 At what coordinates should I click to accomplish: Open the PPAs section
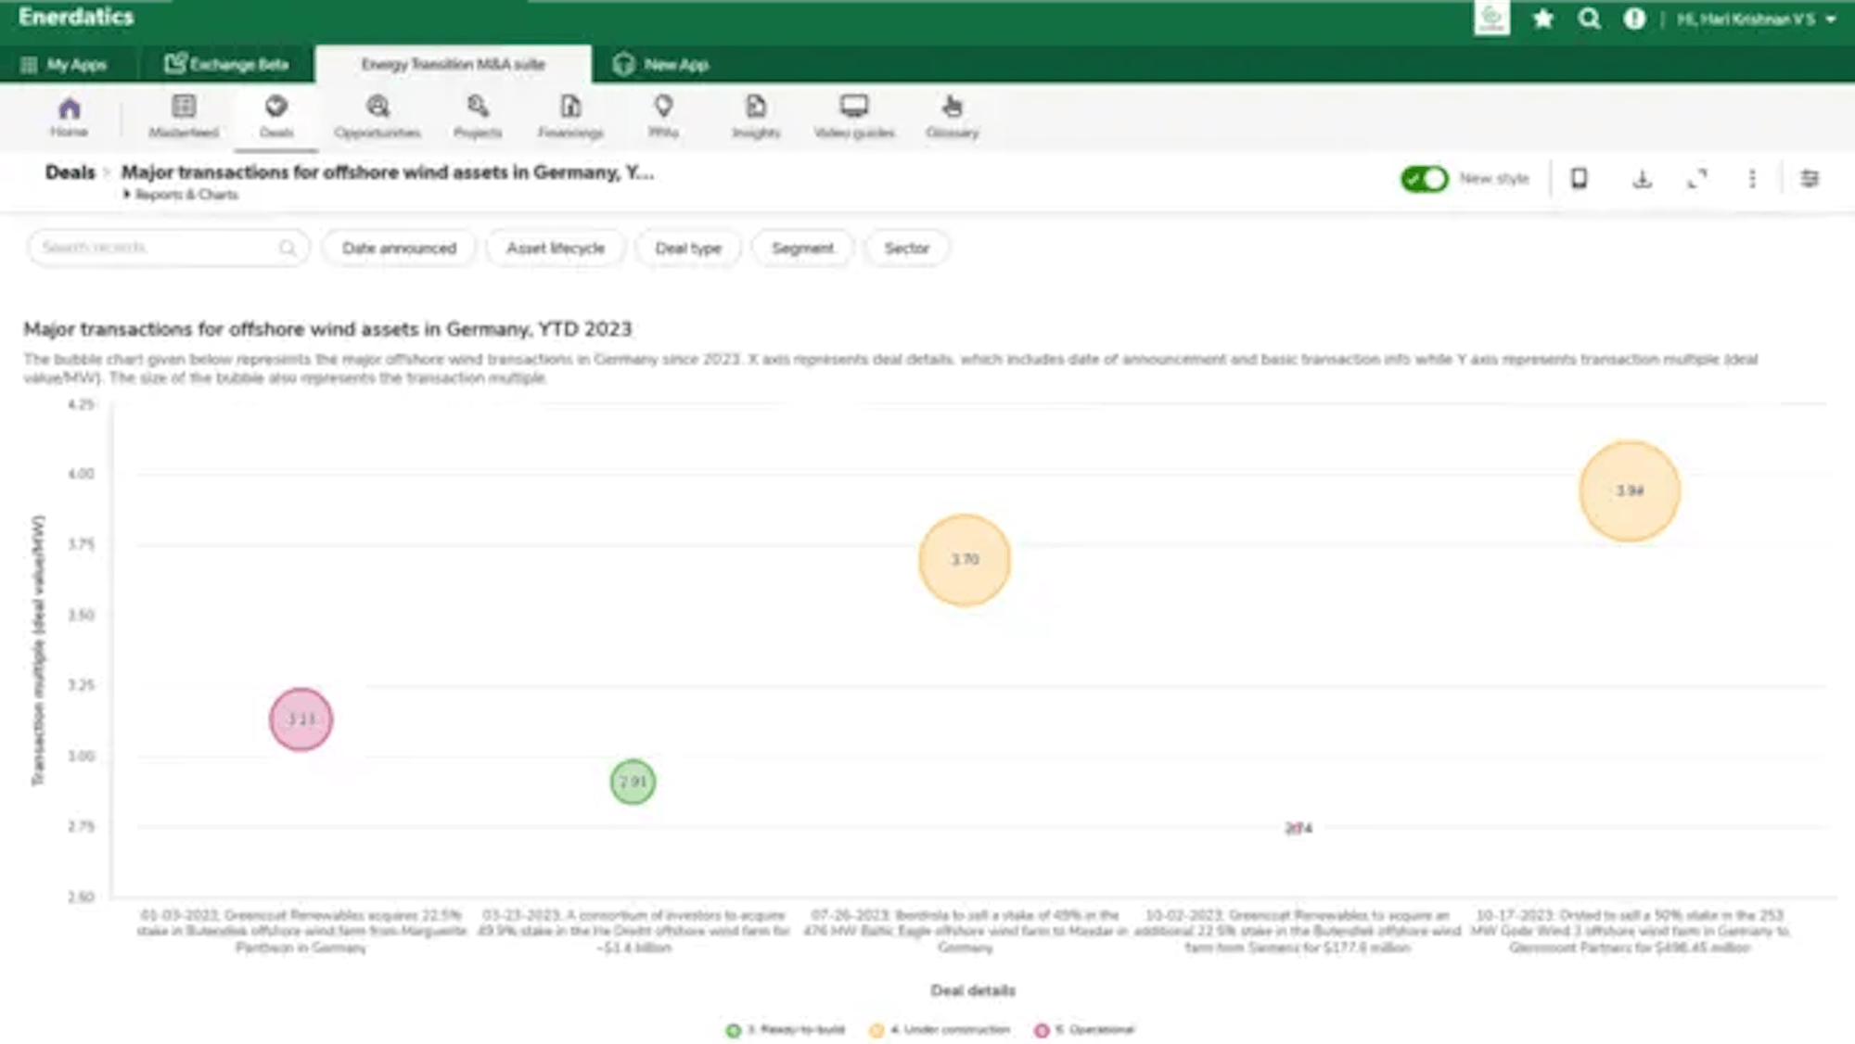(x=663, y=117)
